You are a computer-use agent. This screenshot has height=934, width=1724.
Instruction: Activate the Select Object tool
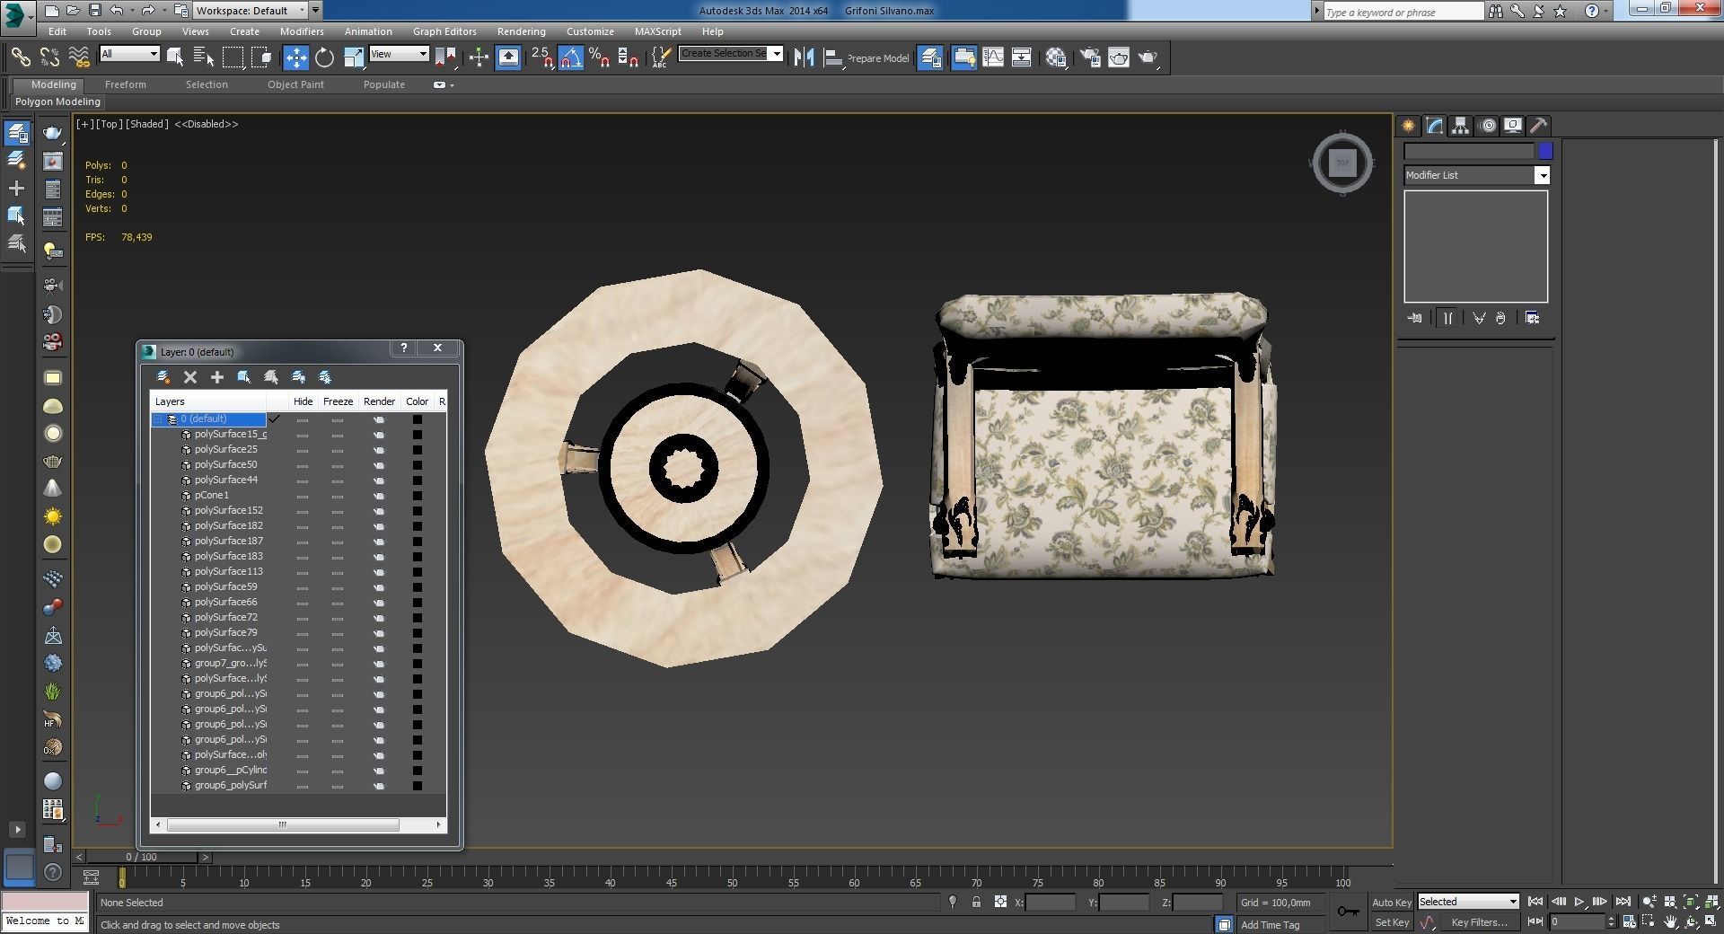click(x=175, y=57)
